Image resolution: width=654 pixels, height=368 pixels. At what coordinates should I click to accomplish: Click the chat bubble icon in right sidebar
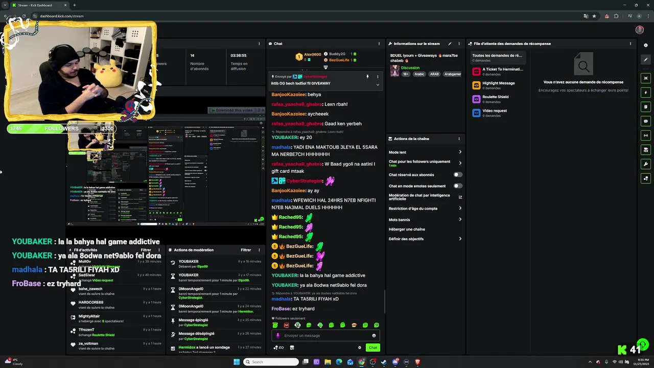click(646, 121)
